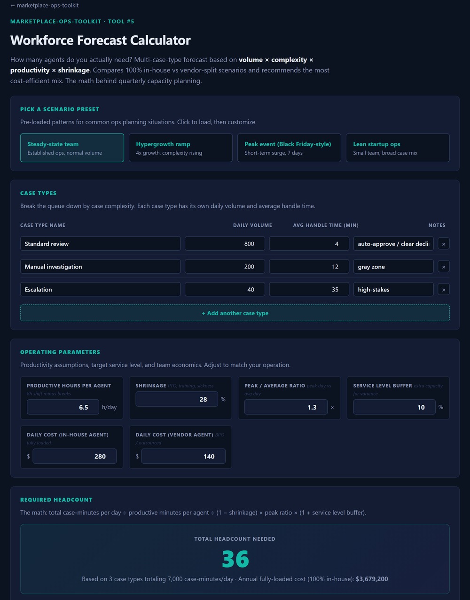The image size is (470, 600).
Task: Choose Peak event (Black Friday-style) preset
Action: [289, 148]
